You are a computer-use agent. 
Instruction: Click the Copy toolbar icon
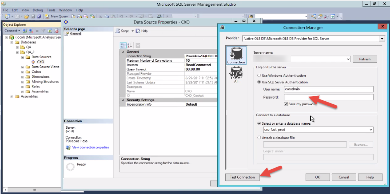[x=106, y=16]
